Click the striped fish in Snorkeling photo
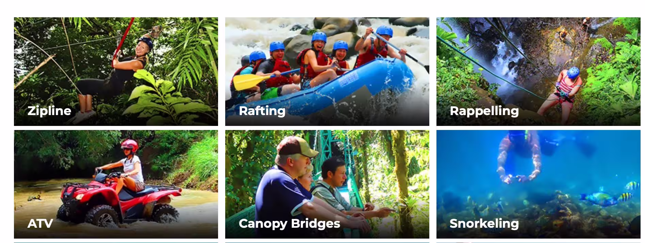 (x=625, y=197)
